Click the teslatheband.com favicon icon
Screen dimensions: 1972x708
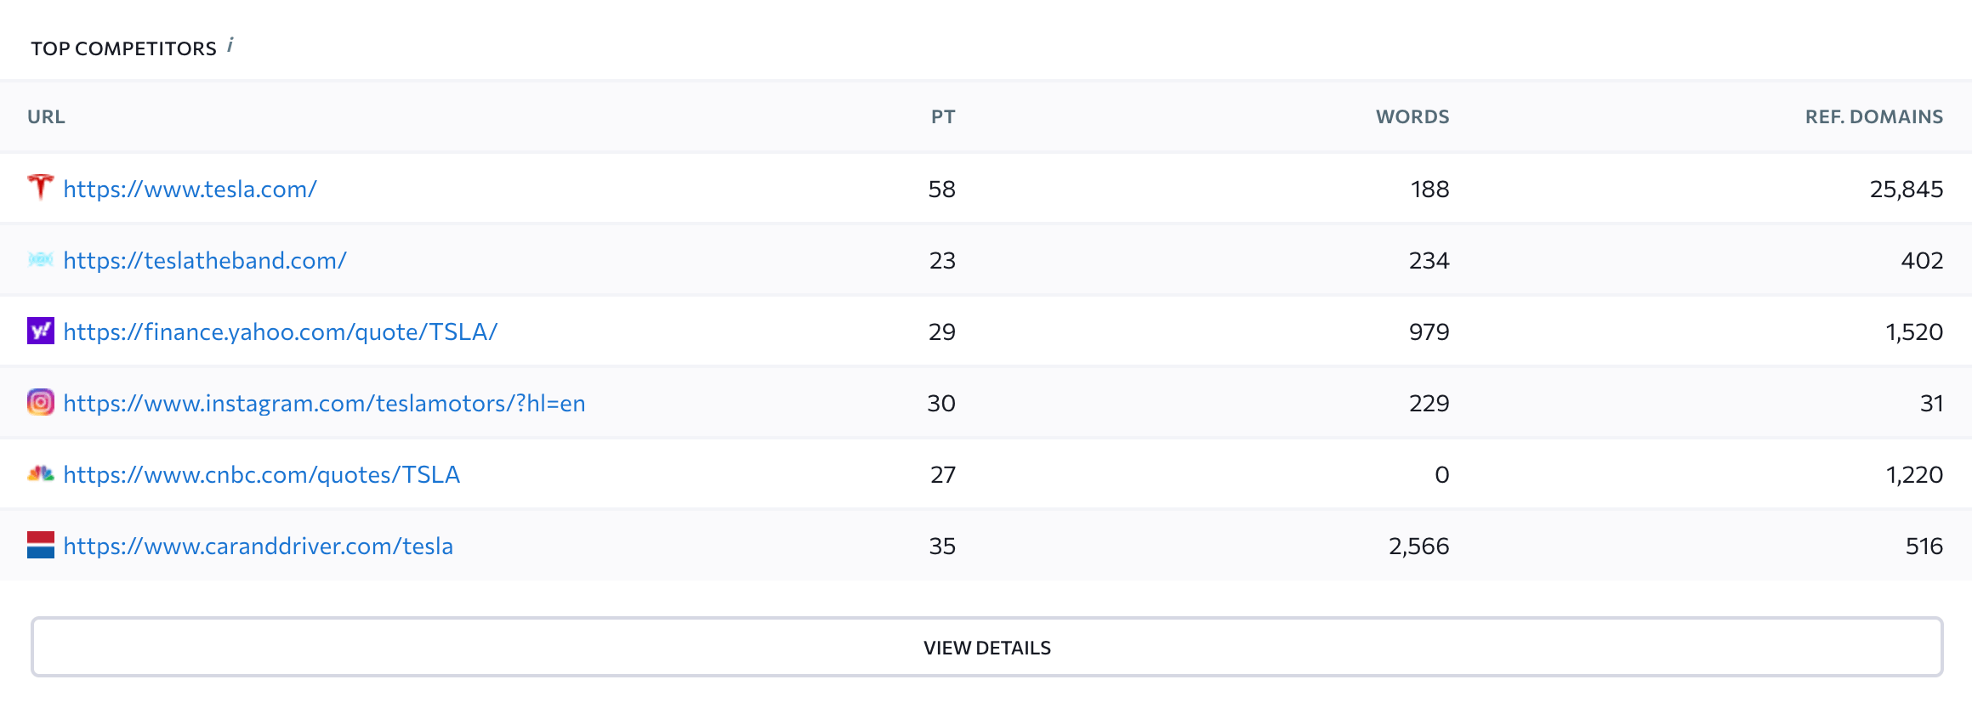pos(40,259)
